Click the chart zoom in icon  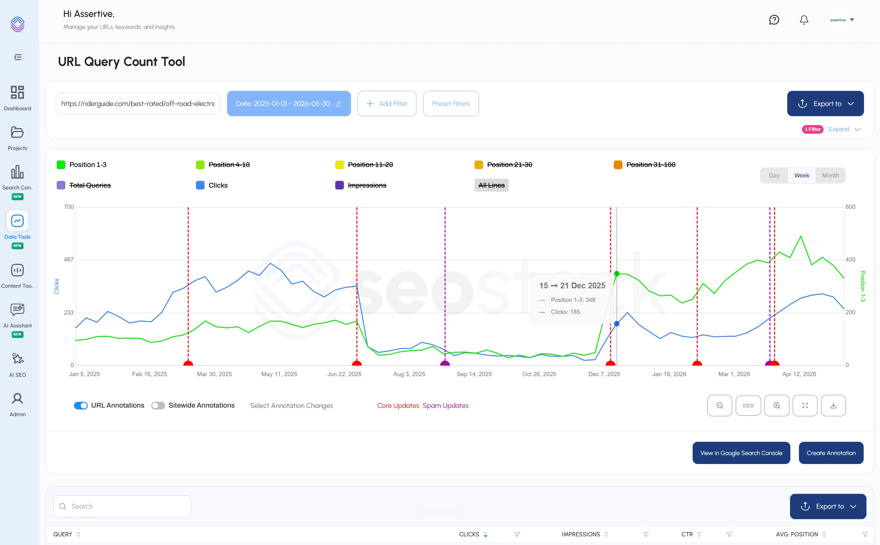click(x=776, y=405)
